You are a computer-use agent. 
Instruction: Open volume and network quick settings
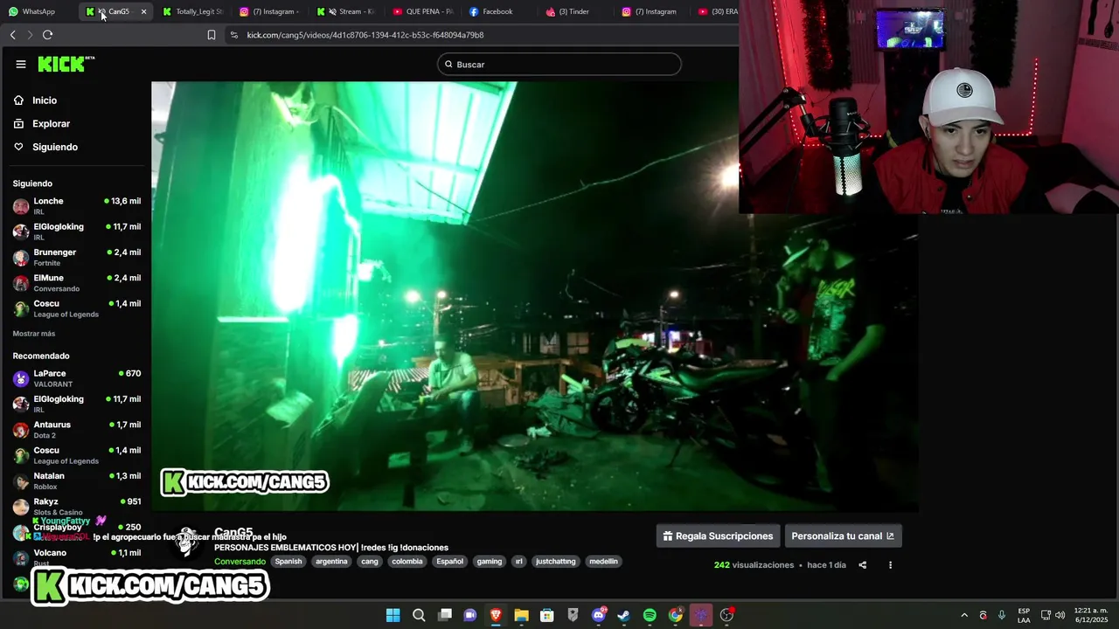tap(1053, 615)
